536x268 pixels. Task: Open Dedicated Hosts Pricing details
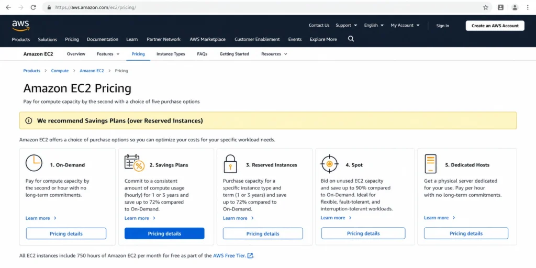pyautogui.click(x=466, y=233)
